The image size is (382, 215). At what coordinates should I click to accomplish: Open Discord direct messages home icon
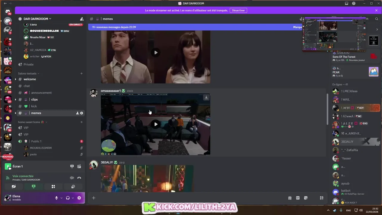(8, 11)
